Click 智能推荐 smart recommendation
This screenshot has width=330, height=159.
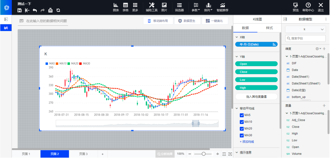223,7
